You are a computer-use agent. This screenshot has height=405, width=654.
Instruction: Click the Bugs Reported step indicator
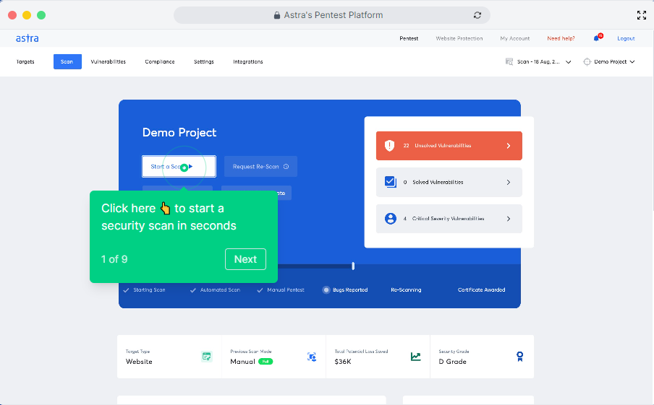(x=326, y=290)
